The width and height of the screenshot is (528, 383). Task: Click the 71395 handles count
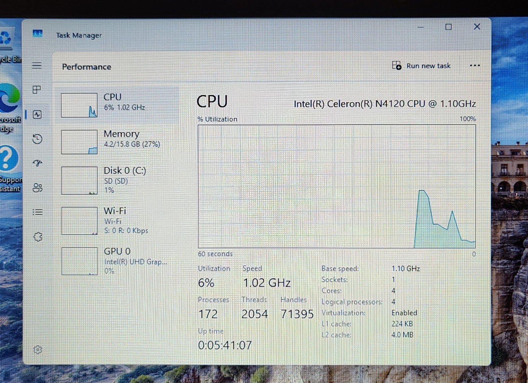pyautogui.click(x=297, y=314)
